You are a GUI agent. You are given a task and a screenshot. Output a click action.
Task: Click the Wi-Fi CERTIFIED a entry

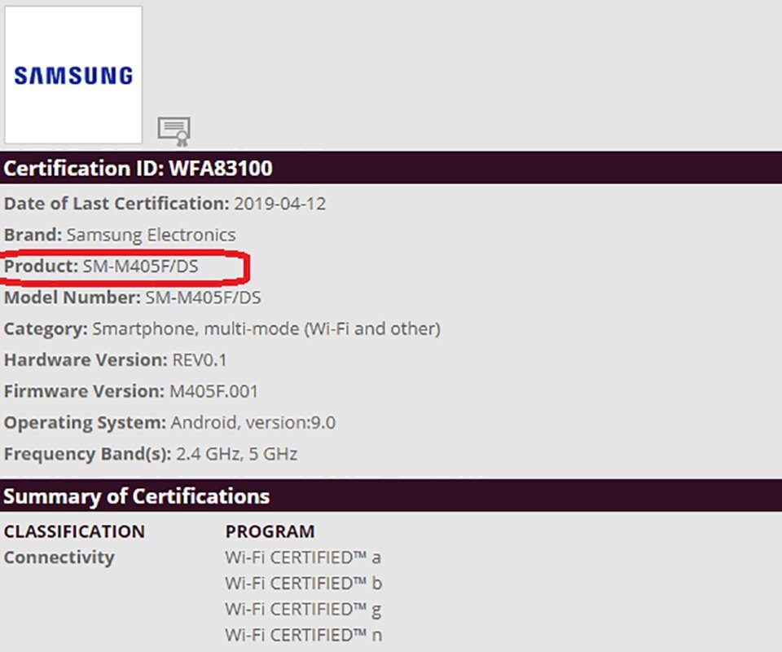pos(303,557)
